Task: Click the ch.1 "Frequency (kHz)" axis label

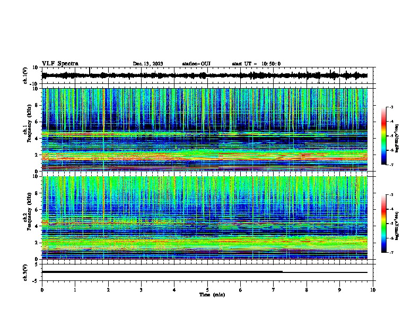Action: point(30,124)
